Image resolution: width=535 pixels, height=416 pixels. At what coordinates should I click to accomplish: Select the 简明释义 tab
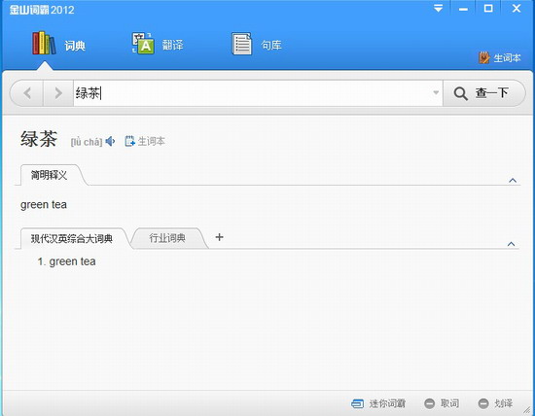point(50,175)
